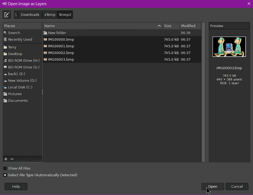Click the Cancel button
The height and width of the screenshot is (195, 253).
coord(237,187)
